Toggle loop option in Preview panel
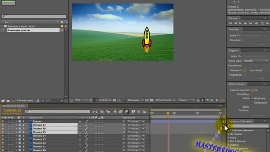Screen dimensions: 270x152 pos(262,23)
